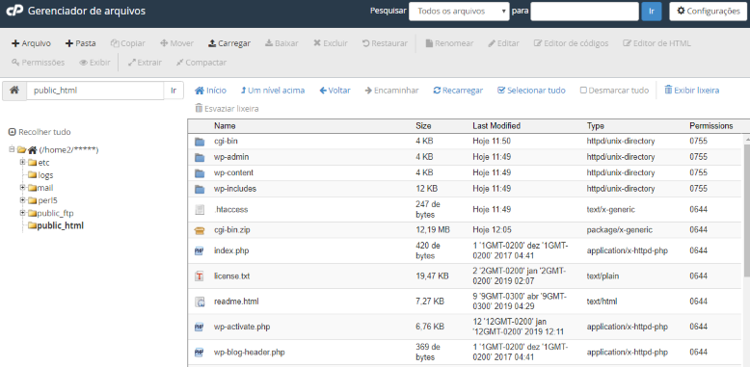Click the file list vertical scrollbar

click(x=746, y=210)
